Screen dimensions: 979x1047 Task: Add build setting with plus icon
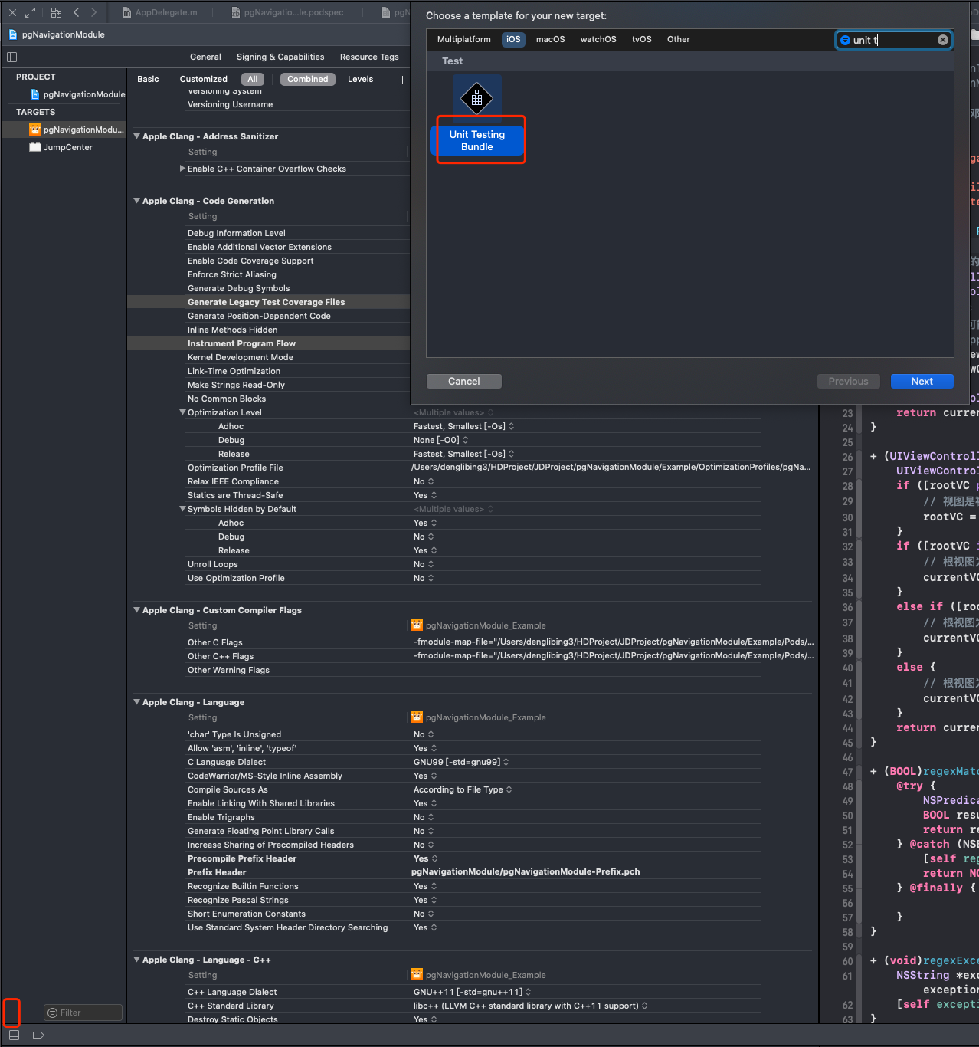[x=402, y=80]
